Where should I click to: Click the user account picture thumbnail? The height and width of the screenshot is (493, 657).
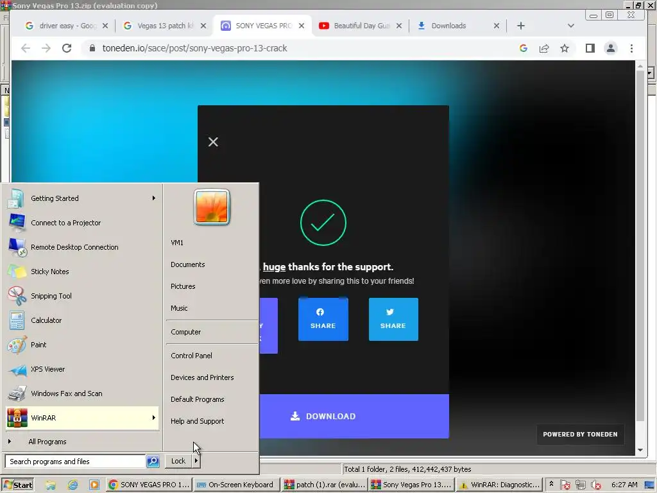tap(212, 207)
